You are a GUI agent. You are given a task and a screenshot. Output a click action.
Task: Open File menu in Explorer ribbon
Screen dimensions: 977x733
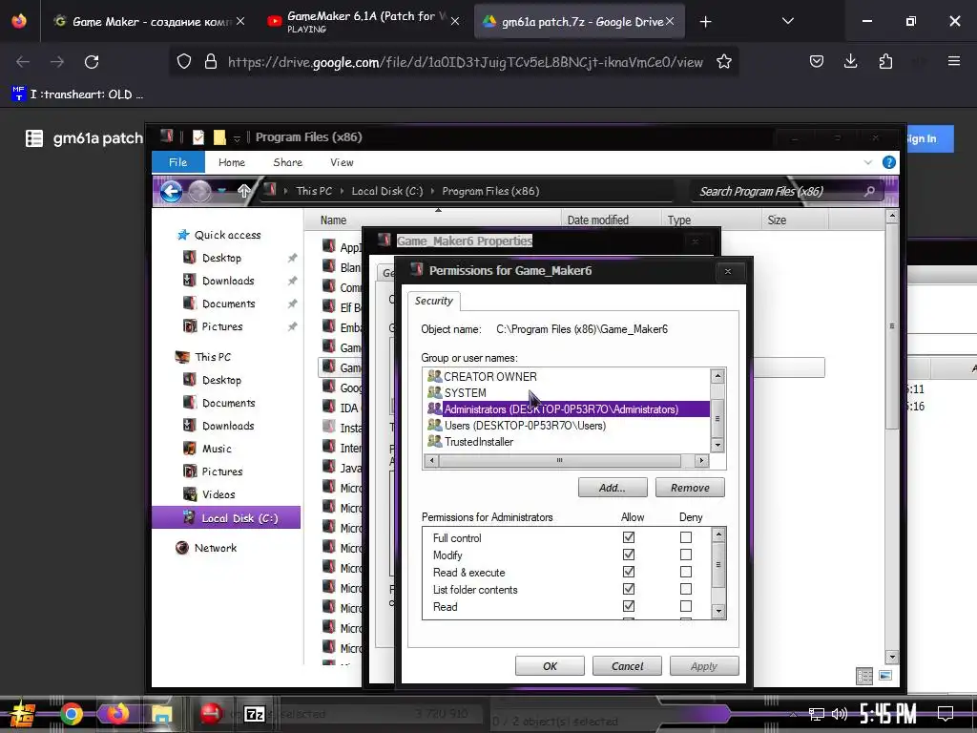tap(177, 162)
